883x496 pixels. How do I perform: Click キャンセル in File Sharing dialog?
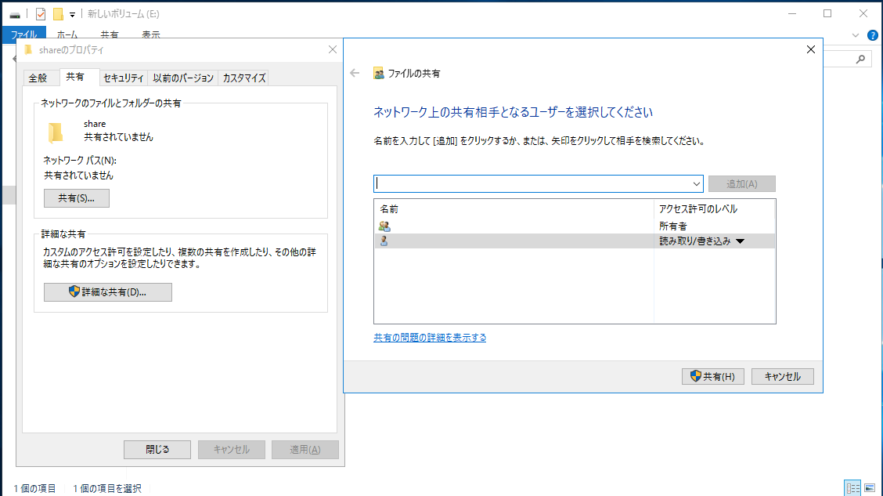click(783, 377)
